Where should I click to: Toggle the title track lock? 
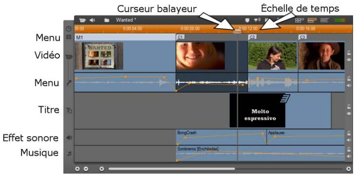349,107
